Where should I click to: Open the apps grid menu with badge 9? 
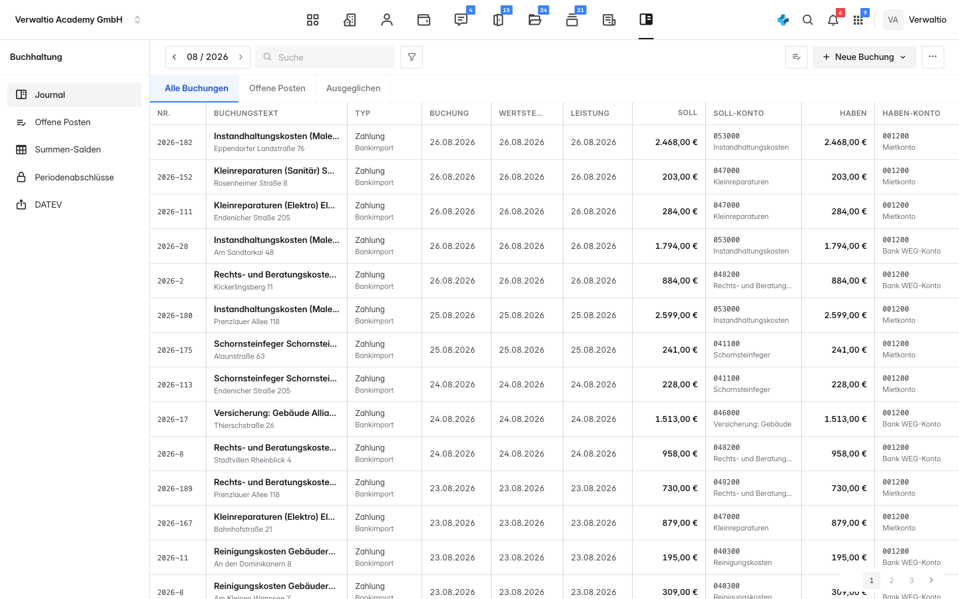[x=858, y=20]
